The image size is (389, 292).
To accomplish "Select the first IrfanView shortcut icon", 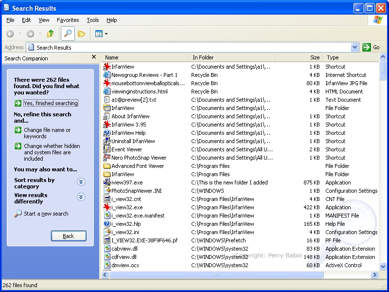I will [107, 67].
